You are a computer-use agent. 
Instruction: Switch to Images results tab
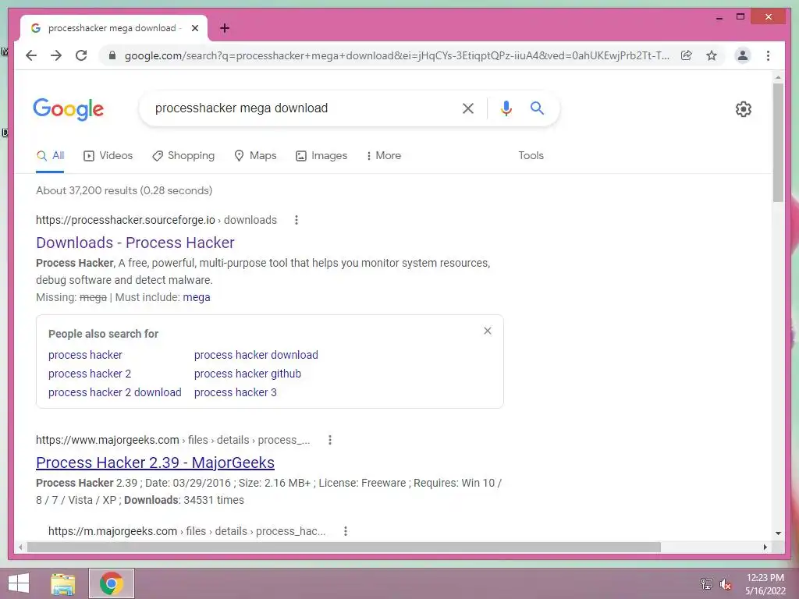point(321,155)
